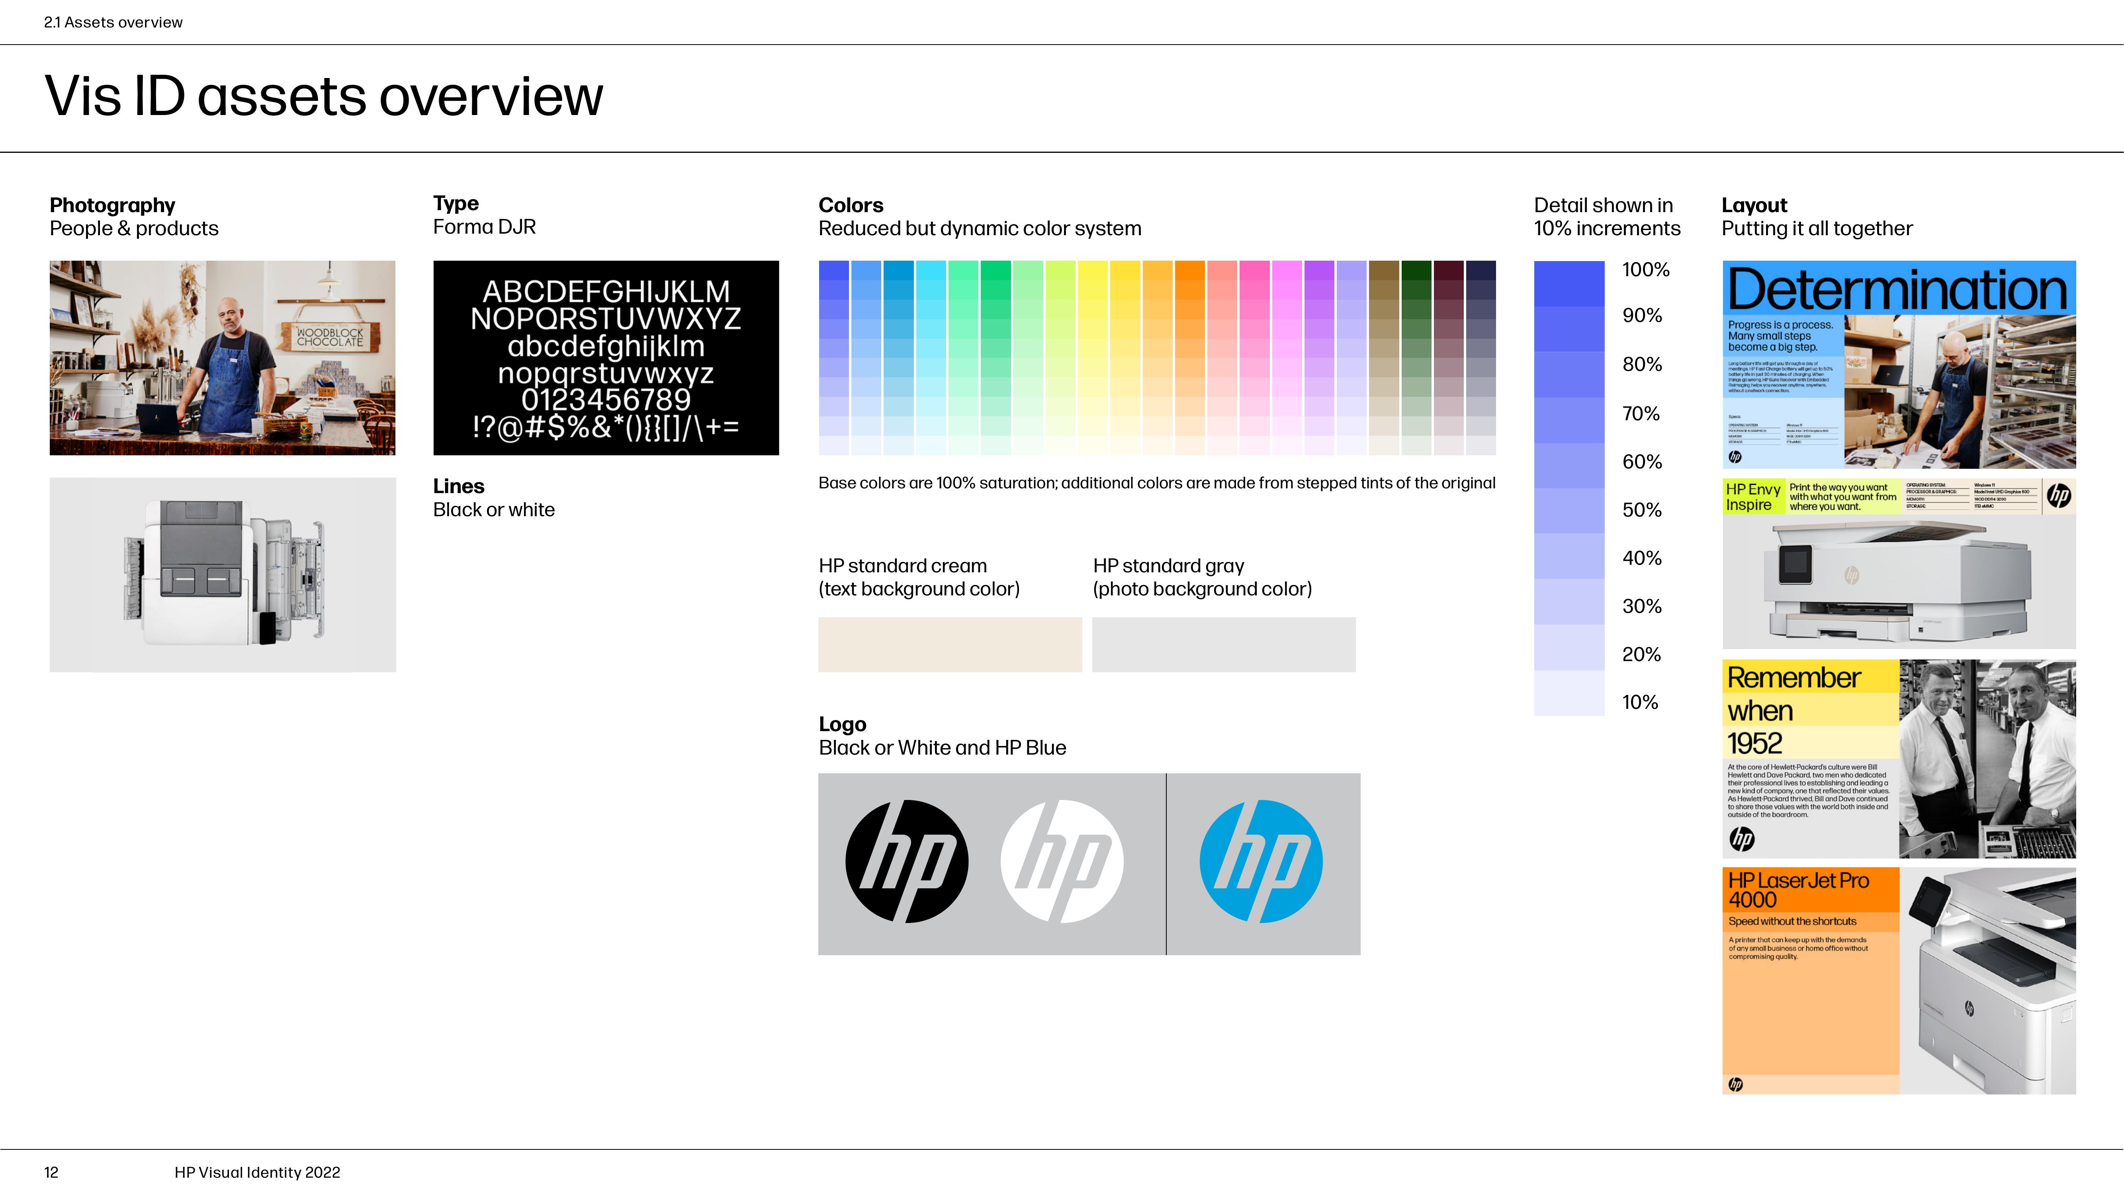The image size is (2124, 1194).
Task: Open the HP Envy Inspire layout example
Action: click(x=1899, y=564)
